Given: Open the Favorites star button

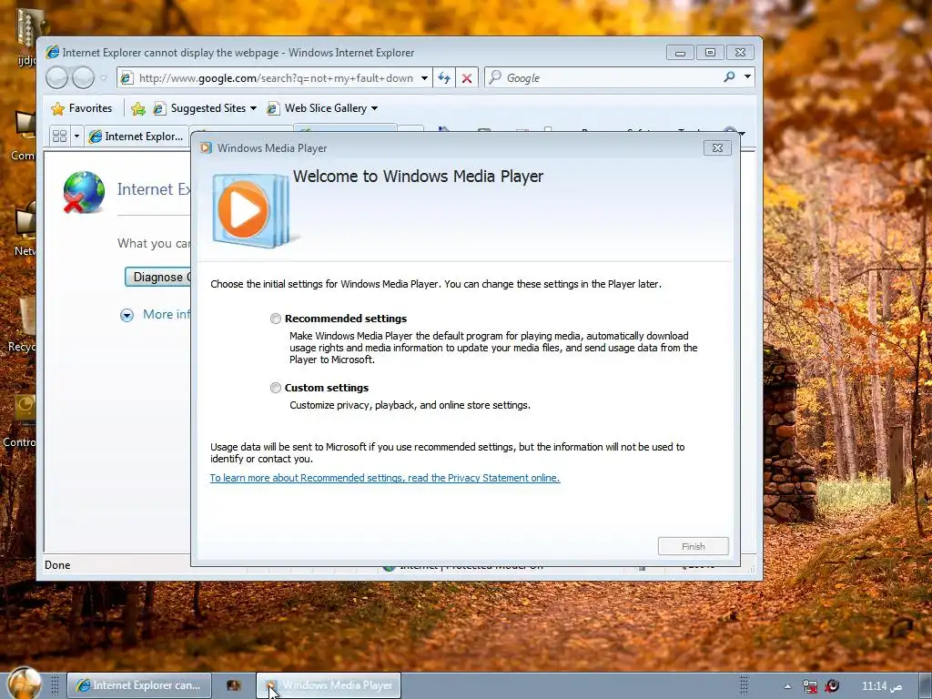Looking at the screenshot, I should point(81,108).
